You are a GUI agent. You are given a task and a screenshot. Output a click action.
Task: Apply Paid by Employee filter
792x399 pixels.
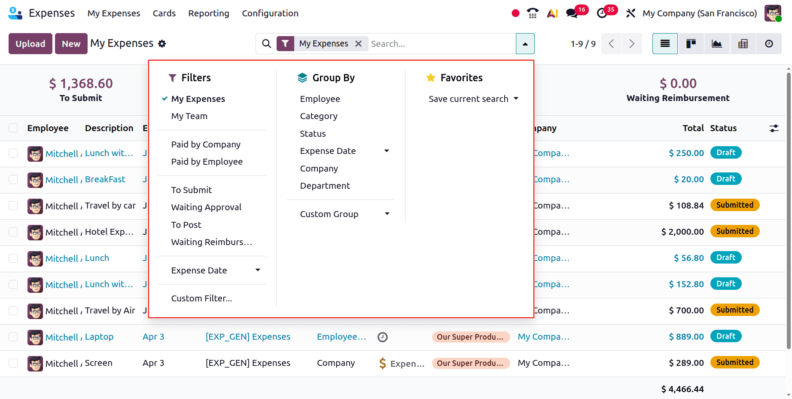[x=207, y=162]
